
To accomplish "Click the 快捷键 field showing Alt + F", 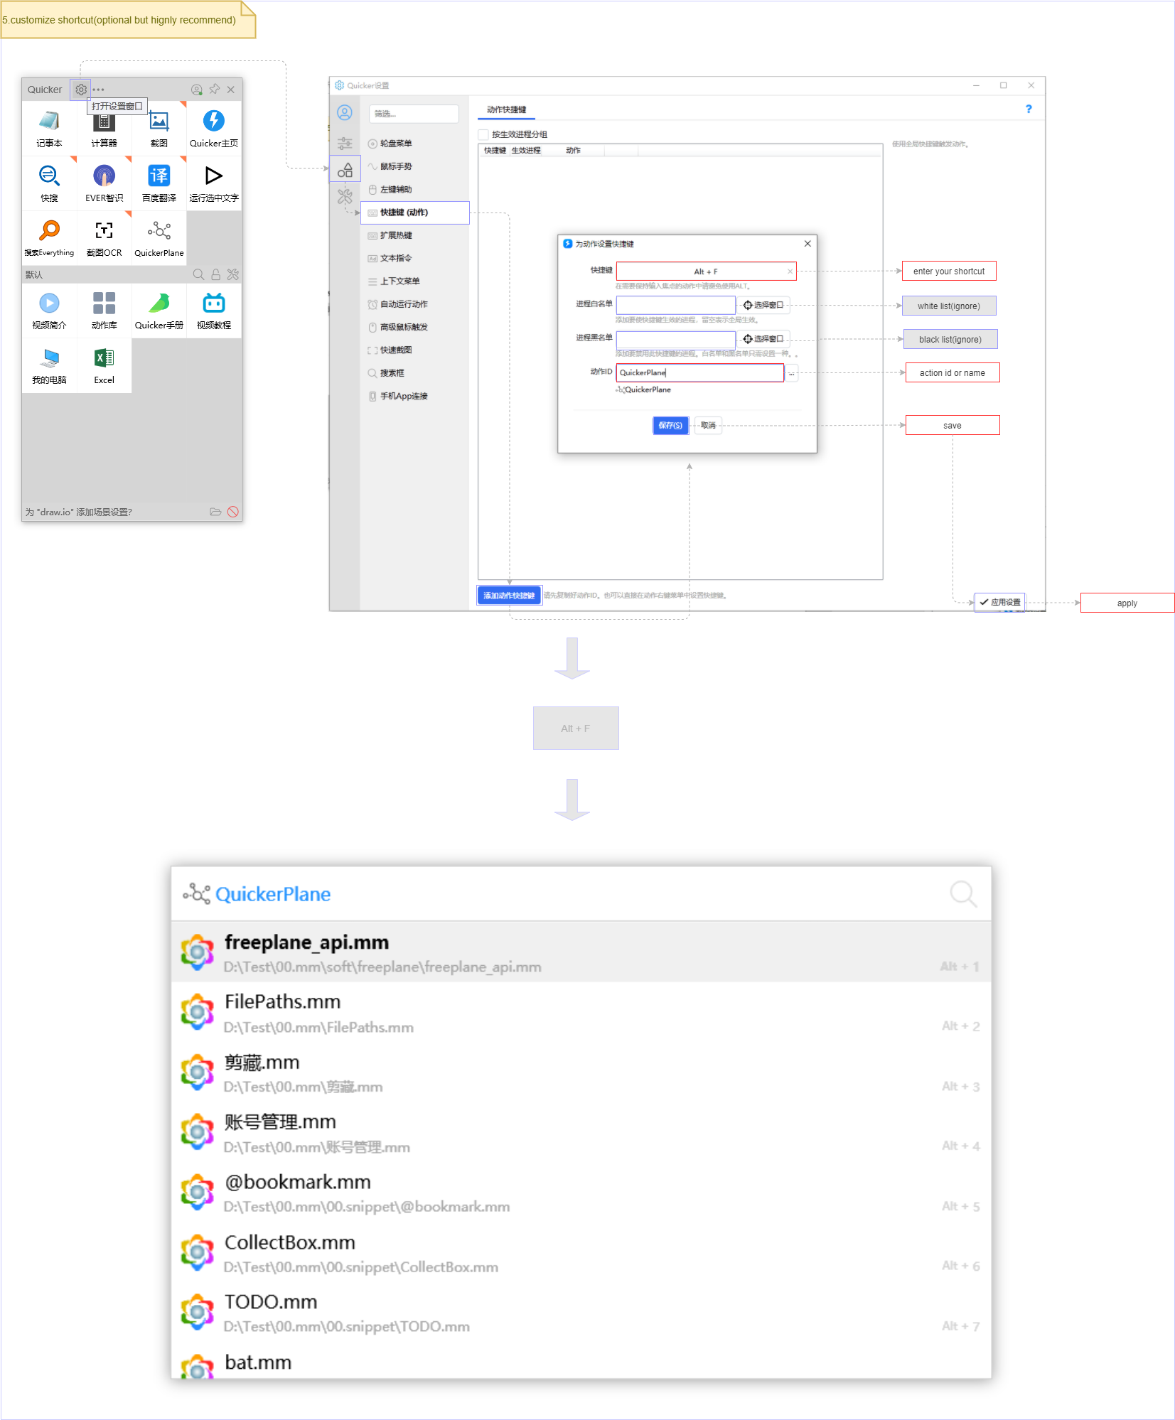I will (x=706, y=271).
